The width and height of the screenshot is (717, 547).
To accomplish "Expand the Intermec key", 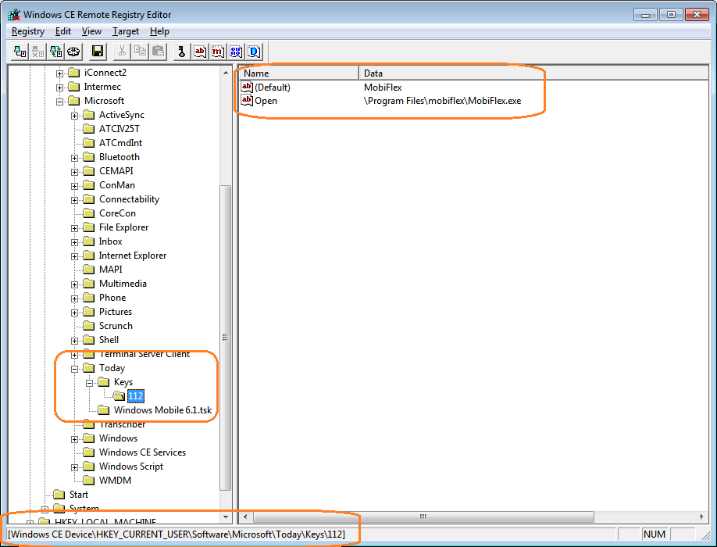I will pyautogui.click(x=60, y=88).
